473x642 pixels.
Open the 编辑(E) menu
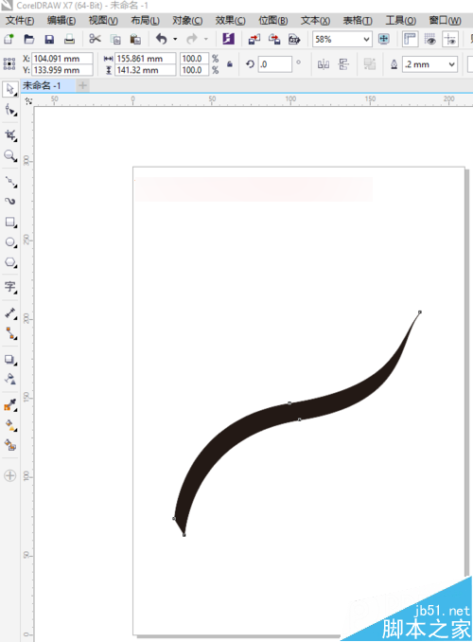61,21
